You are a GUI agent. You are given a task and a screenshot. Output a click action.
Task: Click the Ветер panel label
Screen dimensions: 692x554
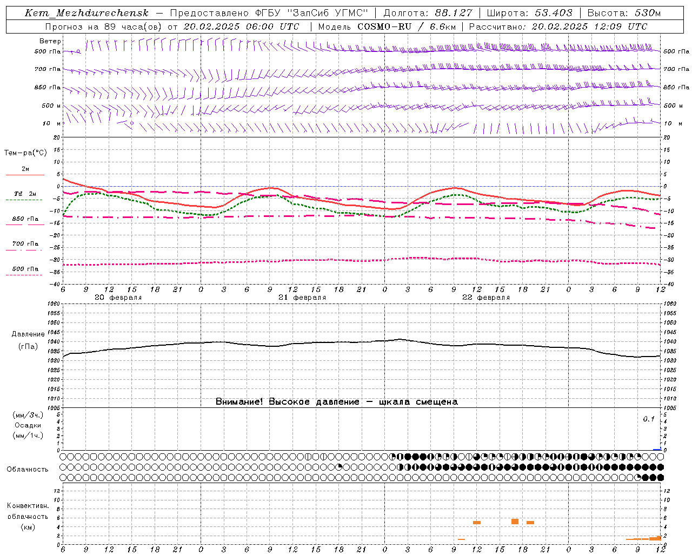pos(50,41)
